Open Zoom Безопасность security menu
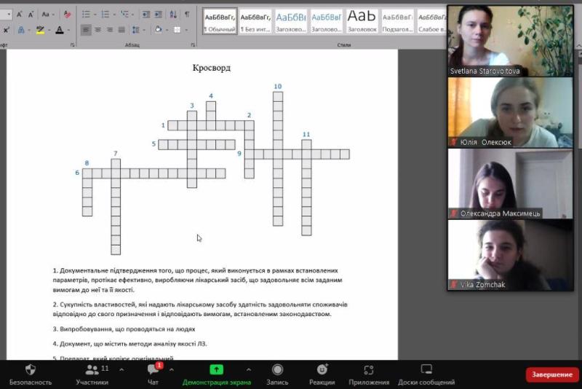Image resolution: width=582 pixels, height=389 pixels. tap(31, 374)
